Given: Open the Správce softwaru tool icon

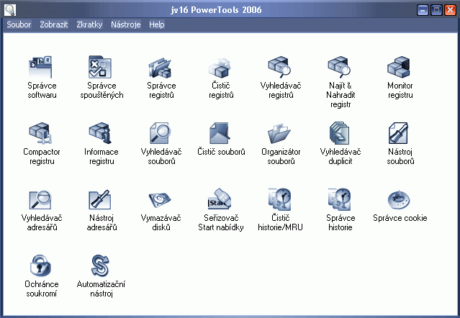Looking at the screenshot, I should click(41, 67).
